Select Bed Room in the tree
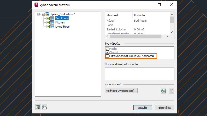This screenshot has width=207, height=116. coord(62,18)
